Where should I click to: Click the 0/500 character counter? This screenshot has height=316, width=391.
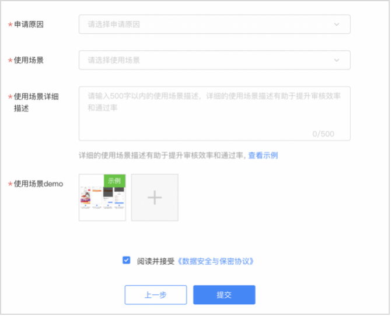point(323,134)
